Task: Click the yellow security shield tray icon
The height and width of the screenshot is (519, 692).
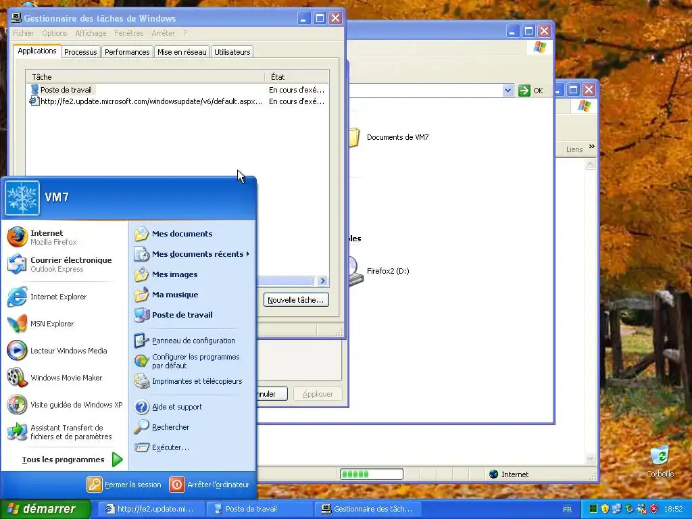Action: (x=605, y=509)
